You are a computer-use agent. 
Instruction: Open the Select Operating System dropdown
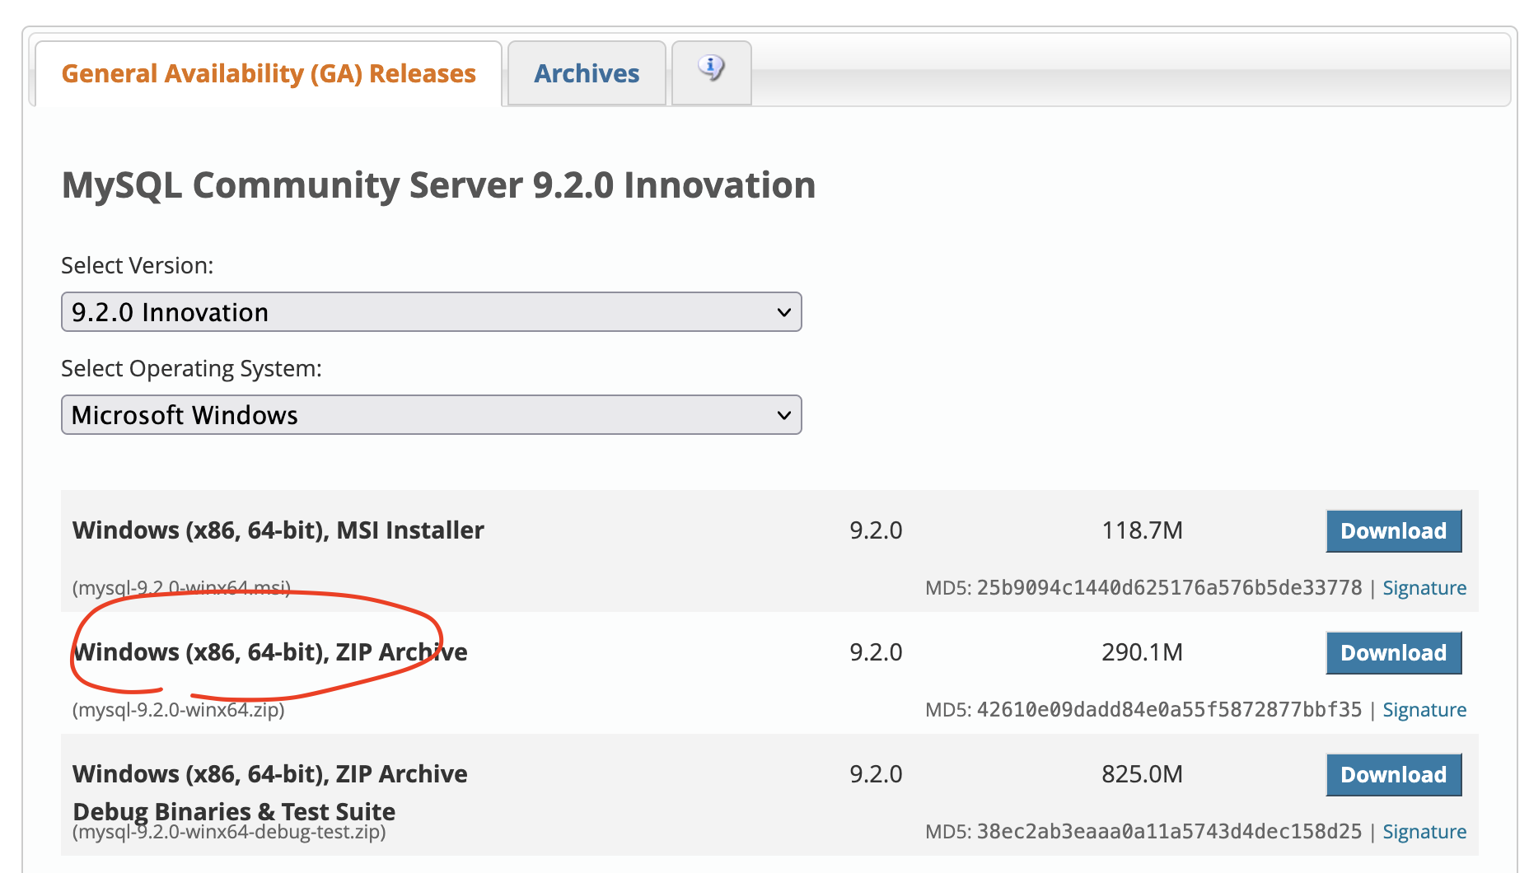coord(431,415)
